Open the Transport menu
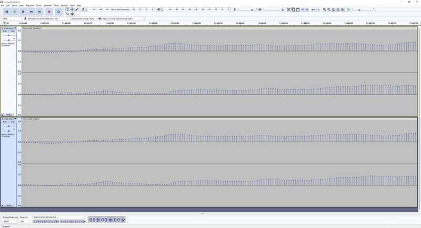This screenshot has height=228, width=421. point(30,5)
